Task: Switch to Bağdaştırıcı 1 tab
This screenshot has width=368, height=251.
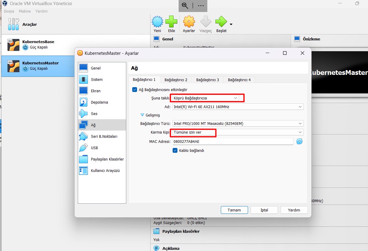Action: [x=144, y=80]
